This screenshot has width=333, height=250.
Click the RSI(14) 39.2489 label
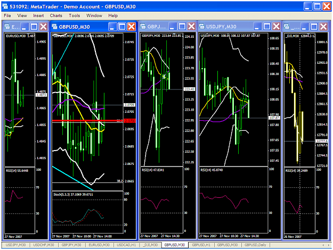[x=296, y=171]
